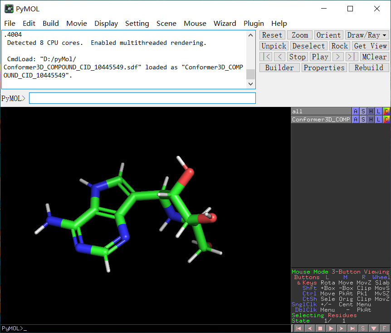
Task: Click the Unpick button
Action: (274, 46)
